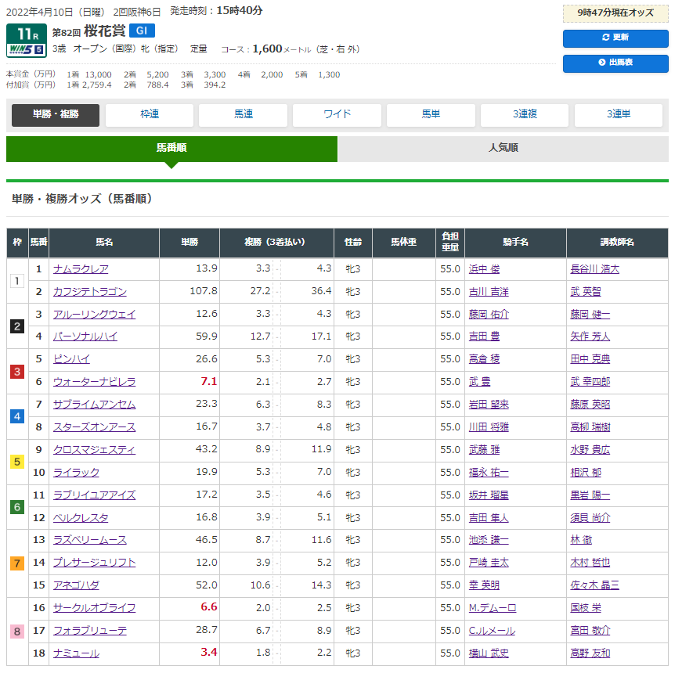Open horse ウォーターナビレラ link
675x673 pixels.
tap(94, 382)
